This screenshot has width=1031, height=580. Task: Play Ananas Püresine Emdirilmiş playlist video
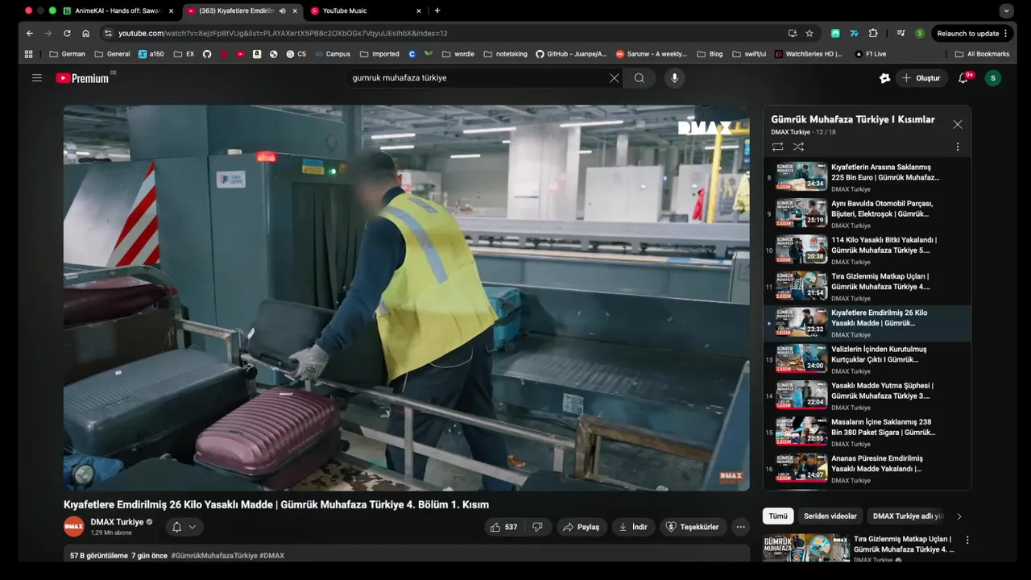coord(867,469)
